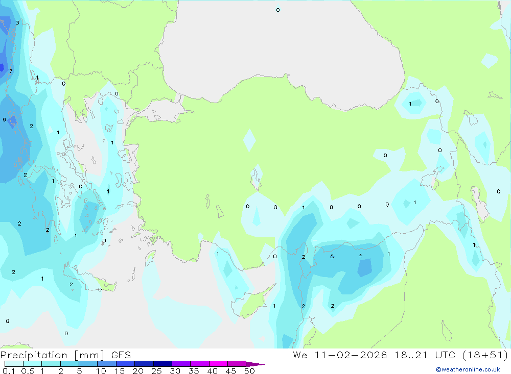Click the '30' legend scale label
511x374 pixels.
click(175, 371)
